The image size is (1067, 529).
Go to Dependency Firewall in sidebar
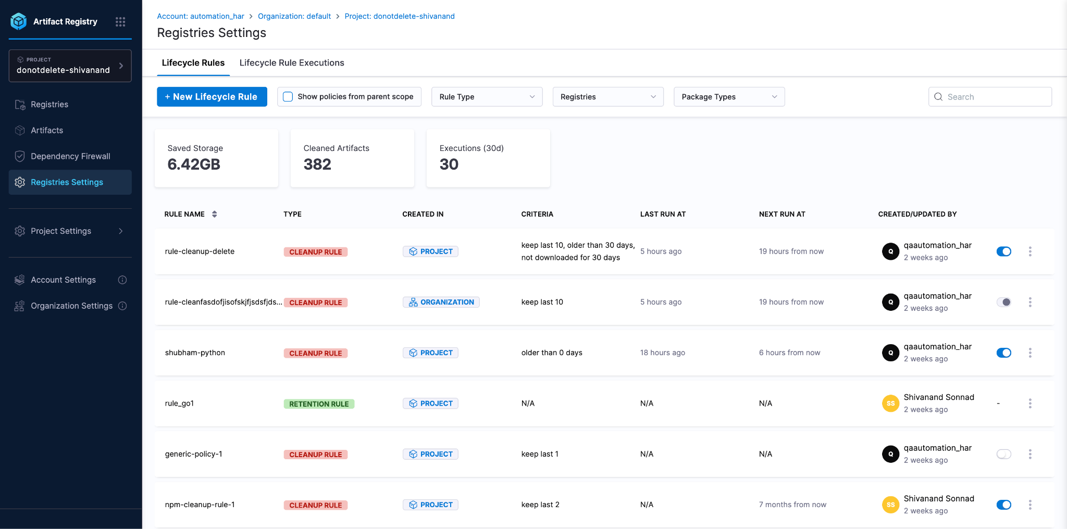pos(70,156)
